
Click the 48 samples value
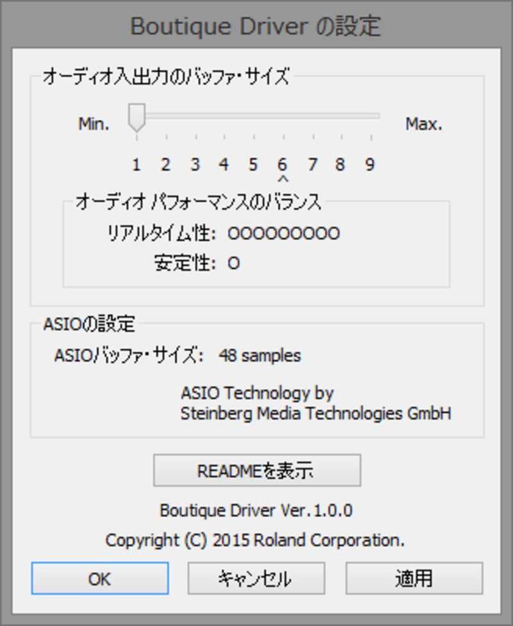[x=260, y=355]
